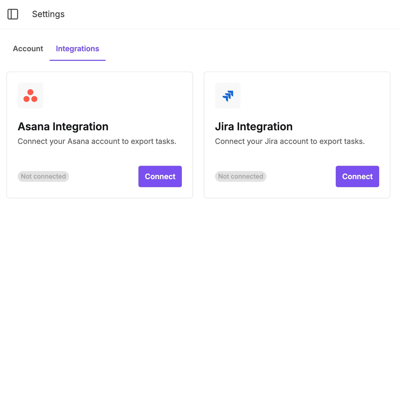
Task: Click the Asana Integration heading
Action: point(63,126)
